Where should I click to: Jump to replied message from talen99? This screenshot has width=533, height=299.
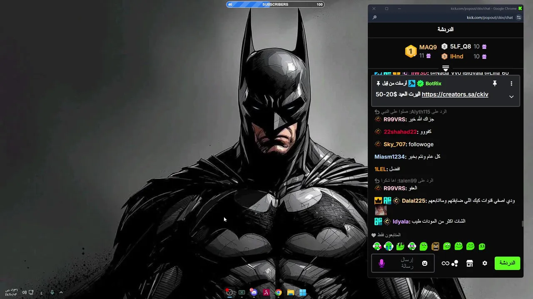tap(404, 181)
